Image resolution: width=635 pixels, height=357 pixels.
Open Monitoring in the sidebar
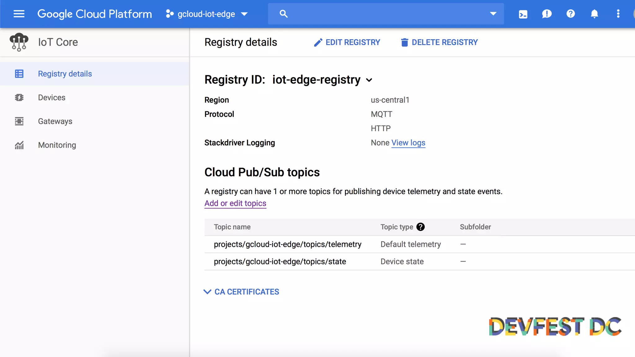57,145
